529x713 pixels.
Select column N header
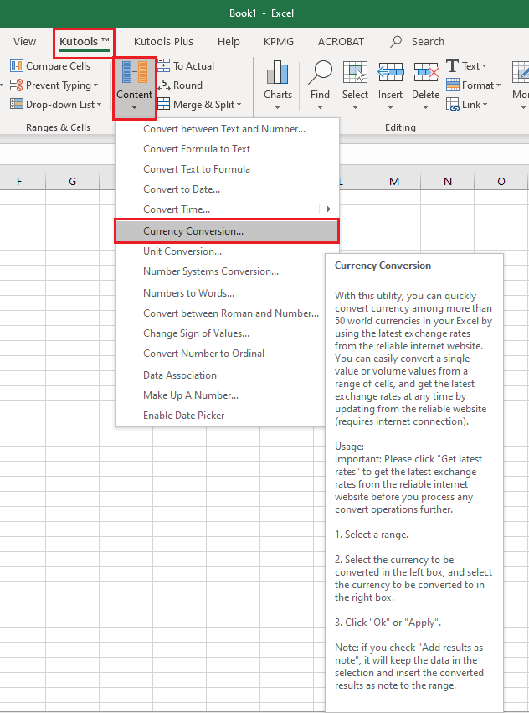click(448, 181)
